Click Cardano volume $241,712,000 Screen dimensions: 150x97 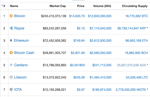coord(102,65)
